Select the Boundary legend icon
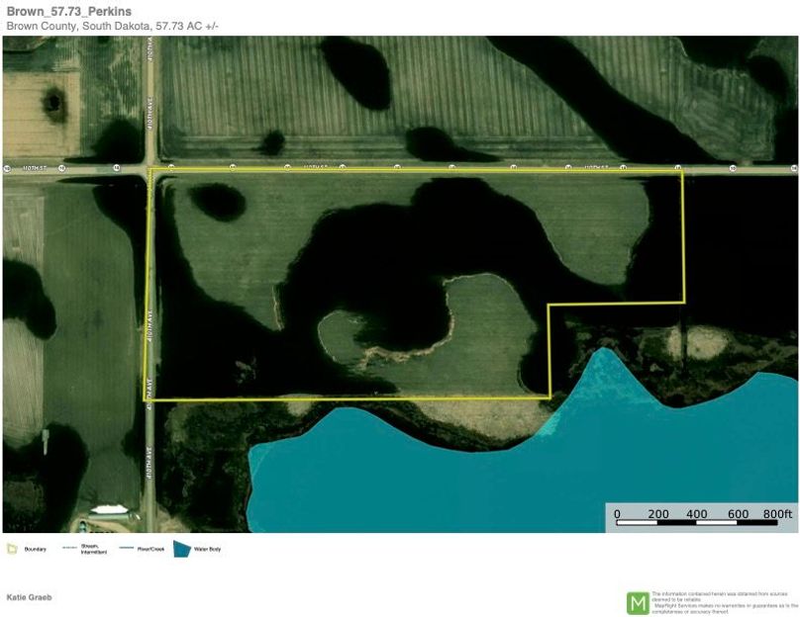This screenshot has width=800, height=617. click(11, 550)
